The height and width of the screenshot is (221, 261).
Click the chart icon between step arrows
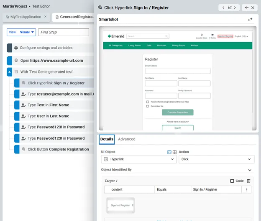coord(230,8)
